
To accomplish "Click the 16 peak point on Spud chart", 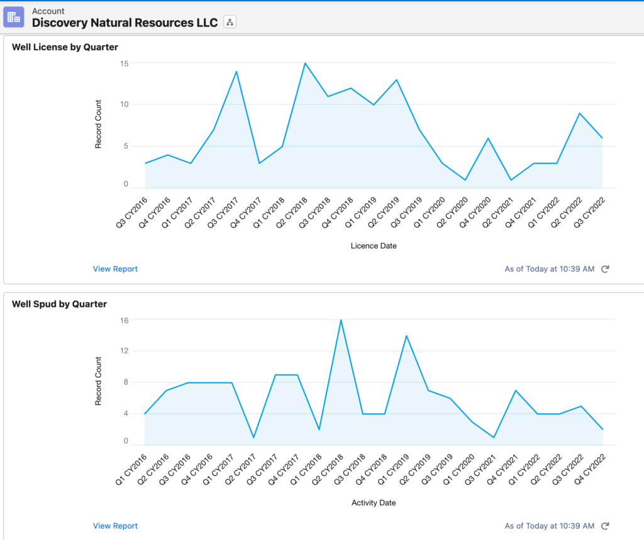I will click(341, 320).
